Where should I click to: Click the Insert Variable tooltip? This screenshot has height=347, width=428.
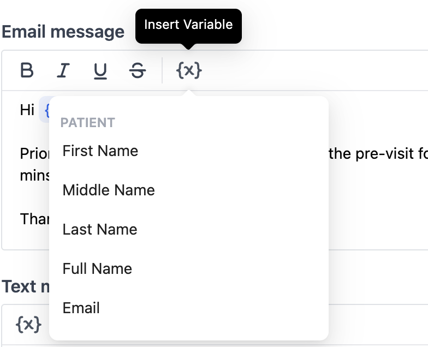188,25
